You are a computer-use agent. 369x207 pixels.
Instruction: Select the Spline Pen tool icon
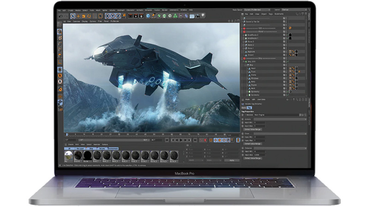click(154, 16)
